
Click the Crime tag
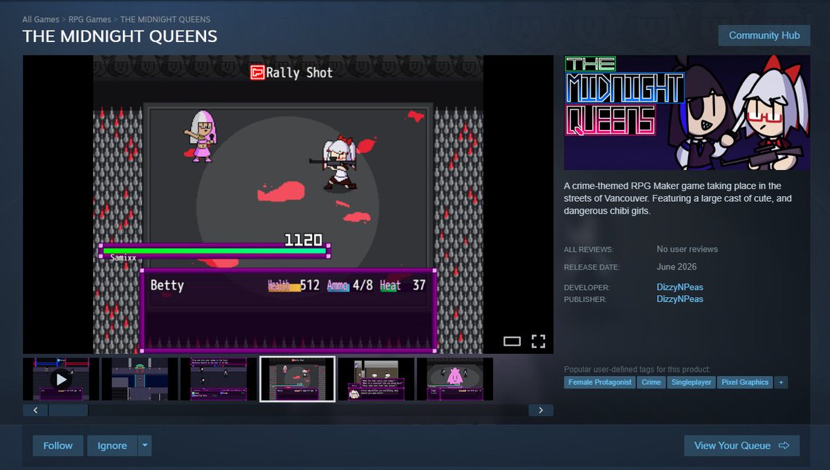[651, 382]
